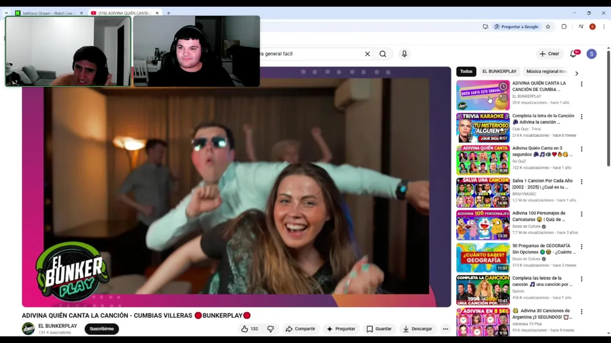Open the Chrome profile avatar
This screenshot has height=343, width=611.
coord(592,27)
